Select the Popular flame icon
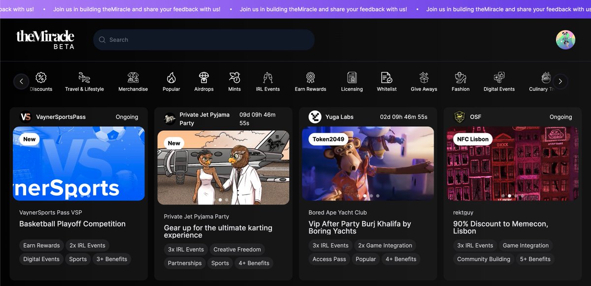The width and height of the screenshot is (591, 286). coord(171,77)
